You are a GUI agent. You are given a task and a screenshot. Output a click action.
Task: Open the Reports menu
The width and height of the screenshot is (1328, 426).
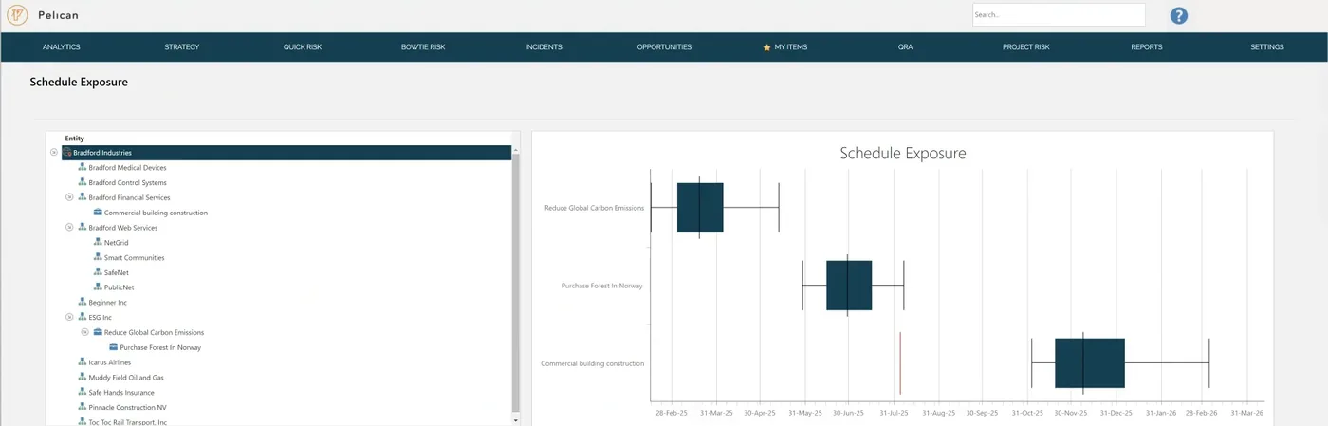click(x=1147, y=47)
